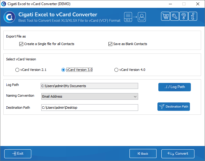Image resolution: width=205 pixels, height=161 pixels.
Task: Uncheck Create a Single file for all Contacts
Action: click(21, 44)
